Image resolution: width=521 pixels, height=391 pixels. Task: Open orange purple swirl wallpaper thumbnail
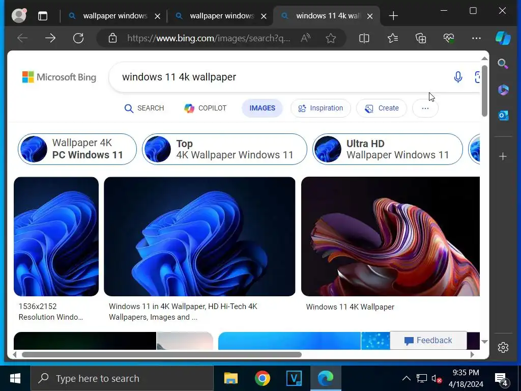[390, 236]
